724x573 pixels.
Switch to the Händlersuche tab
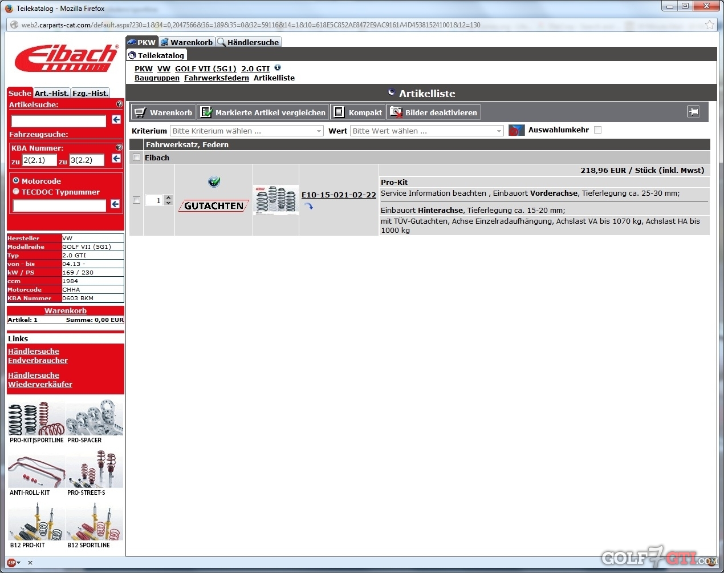(249, 42)
